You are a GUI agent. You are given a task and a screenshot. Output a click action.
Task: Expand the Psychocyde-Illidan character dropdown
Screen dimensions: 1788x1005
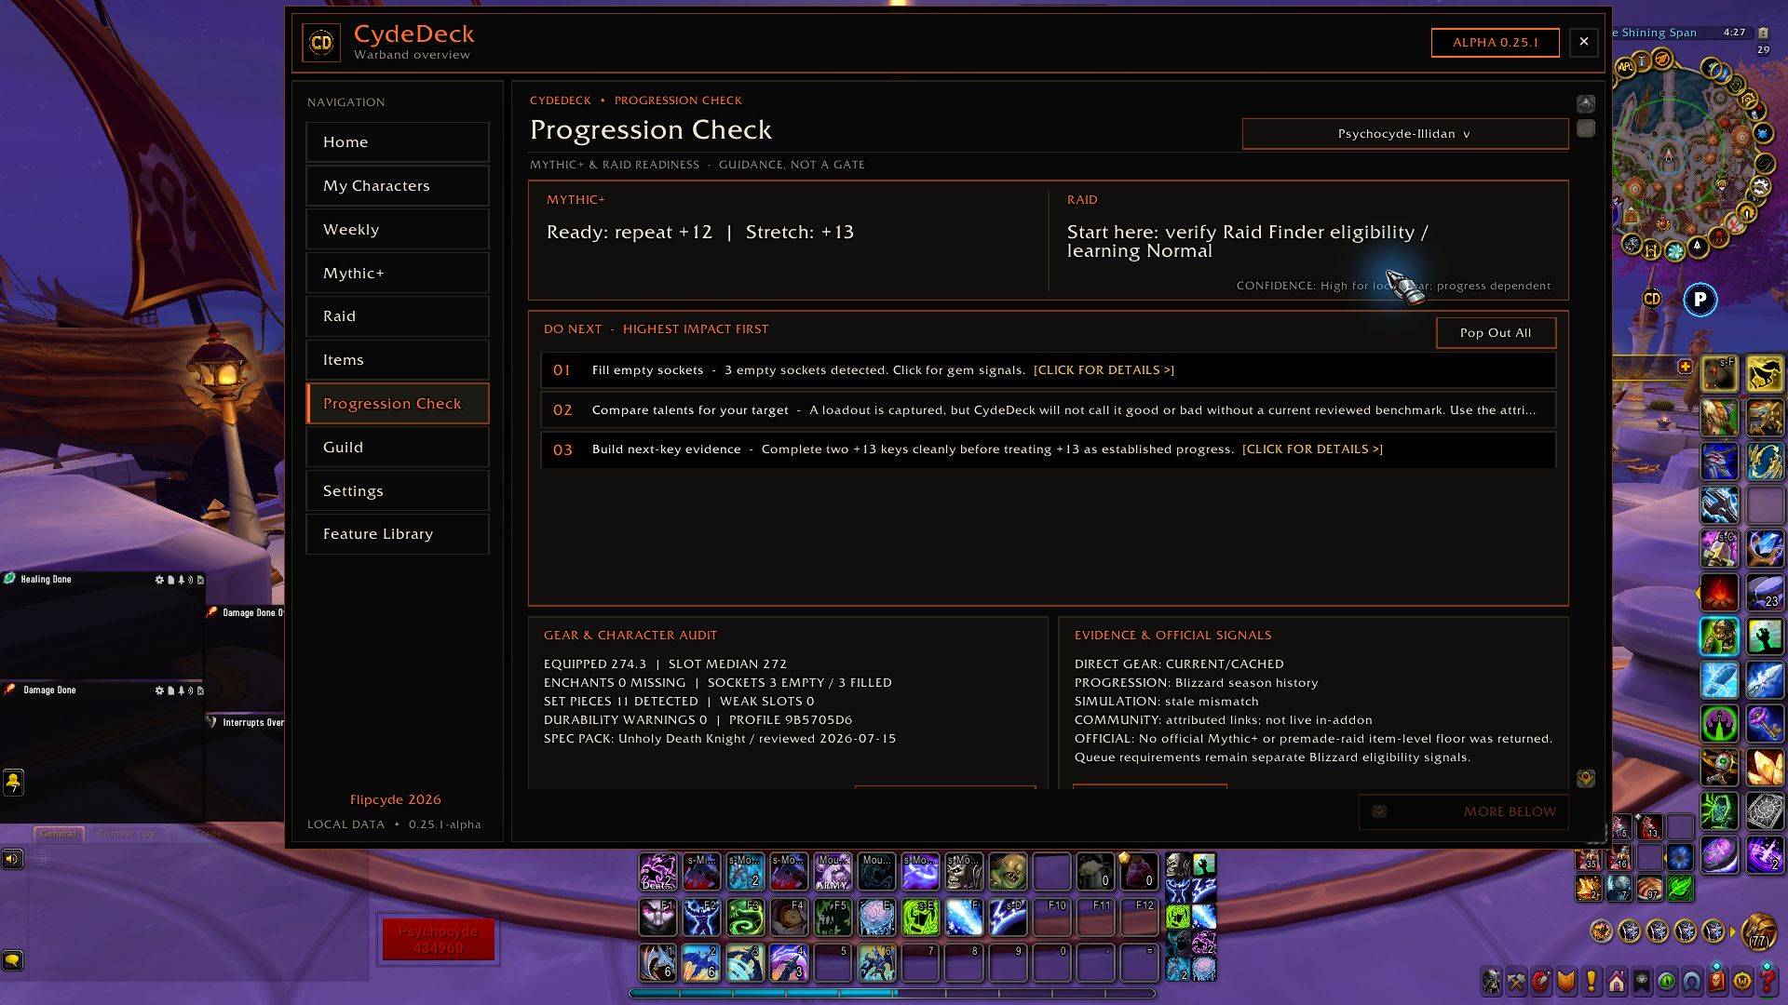1404,134
